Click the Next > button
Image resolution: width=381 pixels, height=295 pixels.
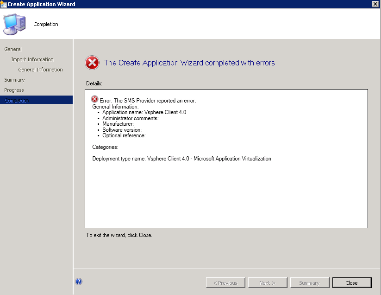click(x=267, y=283)
